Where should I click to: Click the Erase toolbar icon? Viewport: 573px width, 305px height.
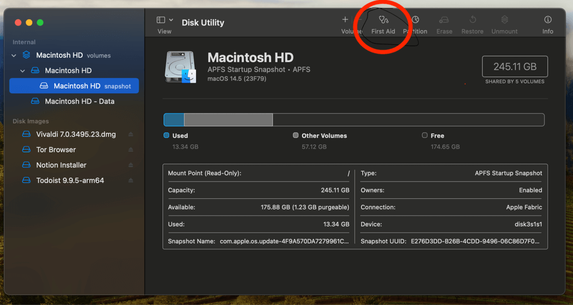pos(444,20)
